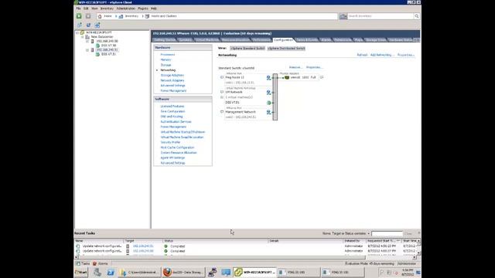This screenshot has width=495, height=278.
Task: Collapse host 192.168.240.51 tree node
Action: 87,50
